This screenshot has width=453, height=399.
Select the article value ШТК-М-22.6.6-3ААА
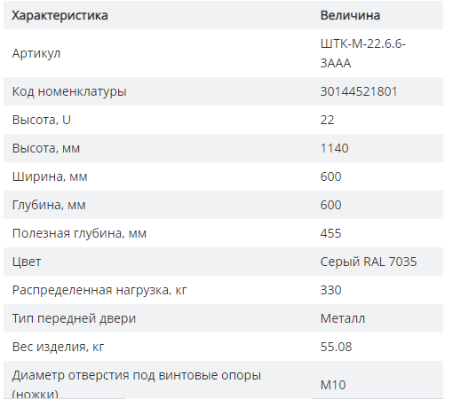(362, 53)
